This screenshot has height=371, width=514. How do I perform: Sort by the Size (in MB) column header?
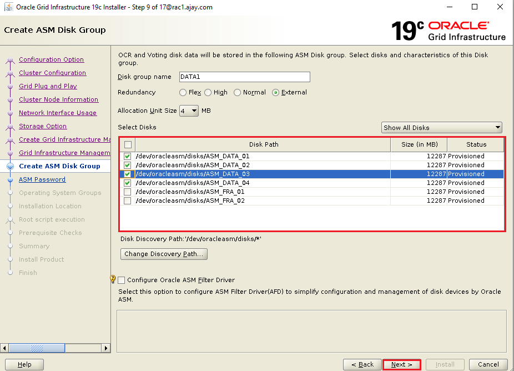419,144
